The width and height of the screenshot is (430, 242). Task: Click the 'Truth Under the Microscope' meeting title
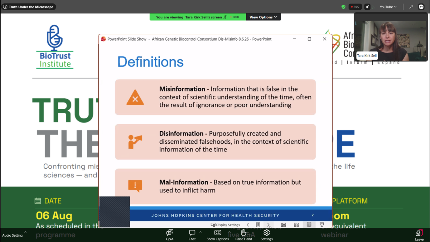coord(31,7)
